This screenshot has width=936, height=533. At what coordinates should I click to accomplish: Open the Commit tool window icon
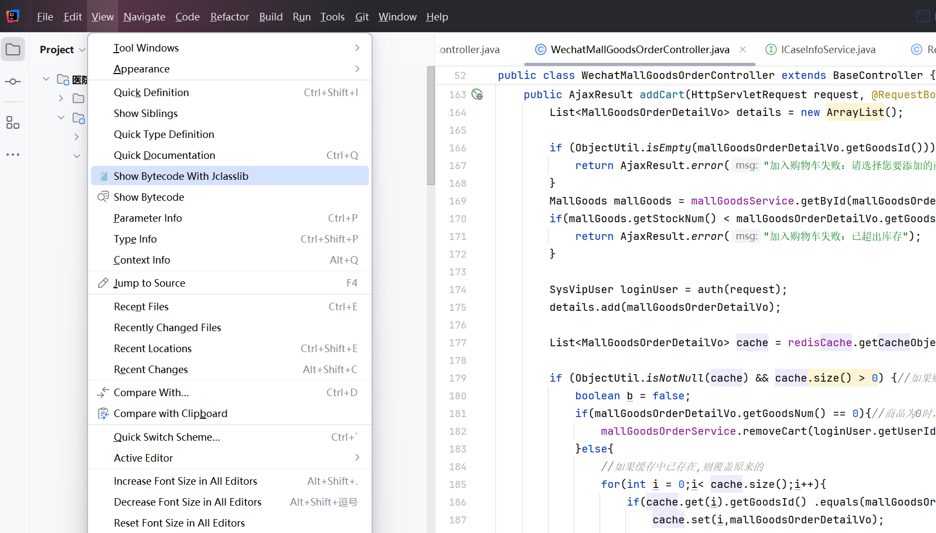[x=13, y=82]
